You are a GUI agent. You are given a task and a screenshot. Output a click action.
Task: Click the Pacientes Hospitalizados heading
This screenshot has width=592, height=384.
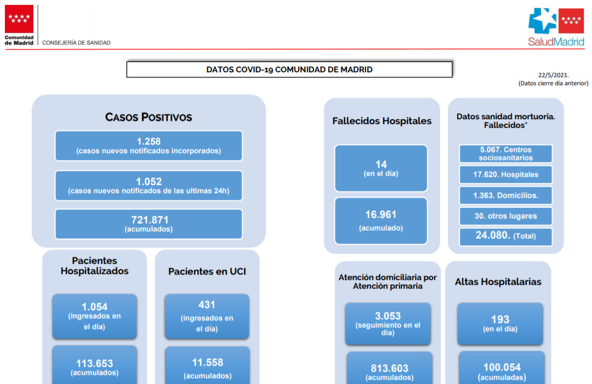(94, 266)
